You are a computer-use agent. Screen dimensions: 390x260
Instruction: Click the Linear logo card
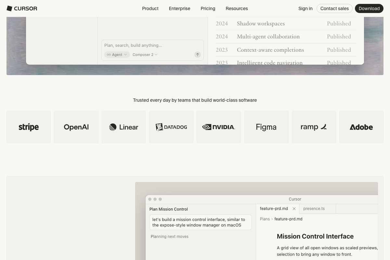click(124, 127)
